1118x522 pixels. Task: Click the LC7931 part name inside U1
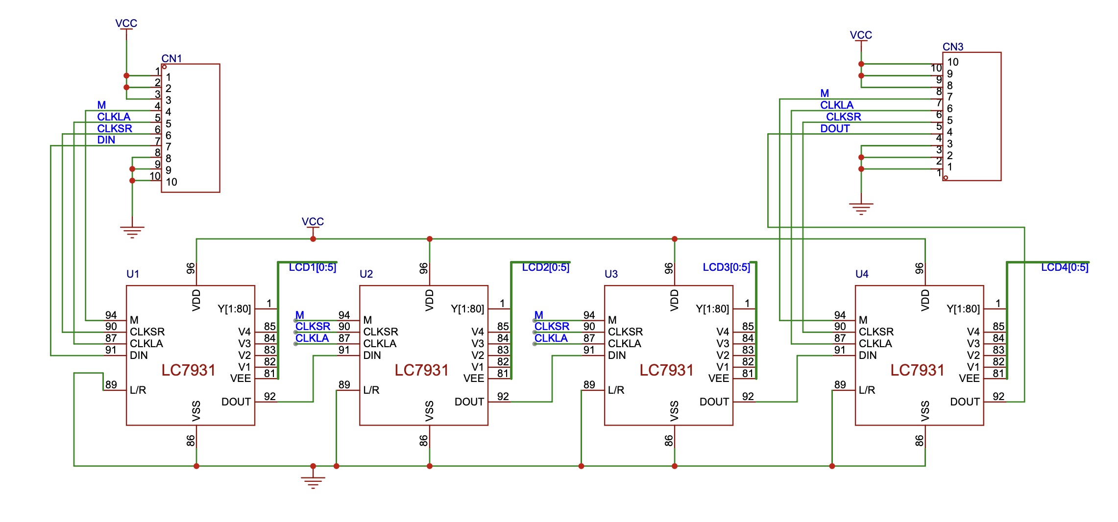pos(189,370)
